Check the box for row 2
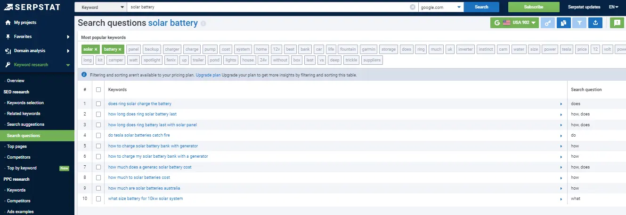The height and width of the screenshot is (215, 626). [x=98, y=114]
